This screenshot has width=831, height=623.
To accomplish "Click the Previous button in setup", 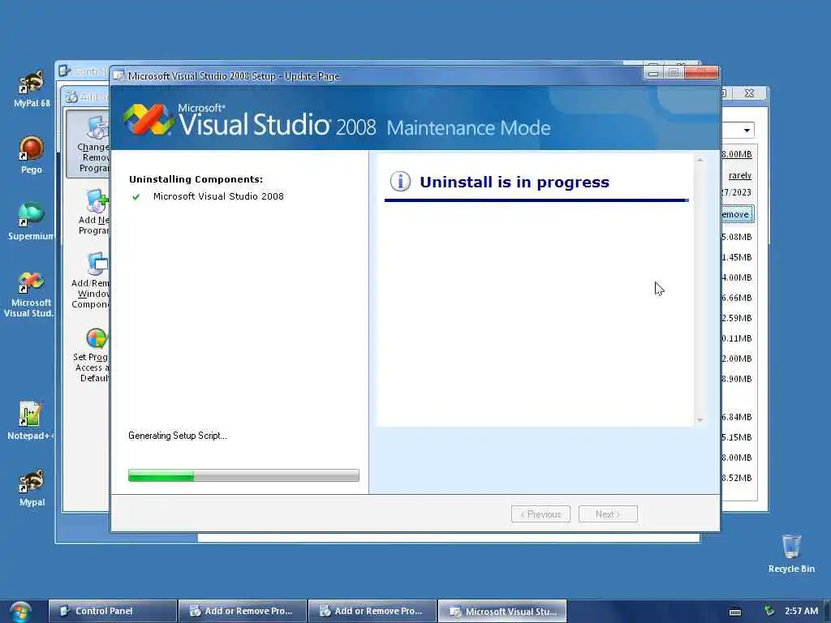I will coord(540,513).
